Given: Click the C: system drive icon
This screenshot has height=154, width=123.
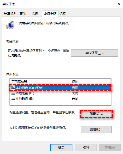Looking at the screenshot, I should tap(13, 88).
